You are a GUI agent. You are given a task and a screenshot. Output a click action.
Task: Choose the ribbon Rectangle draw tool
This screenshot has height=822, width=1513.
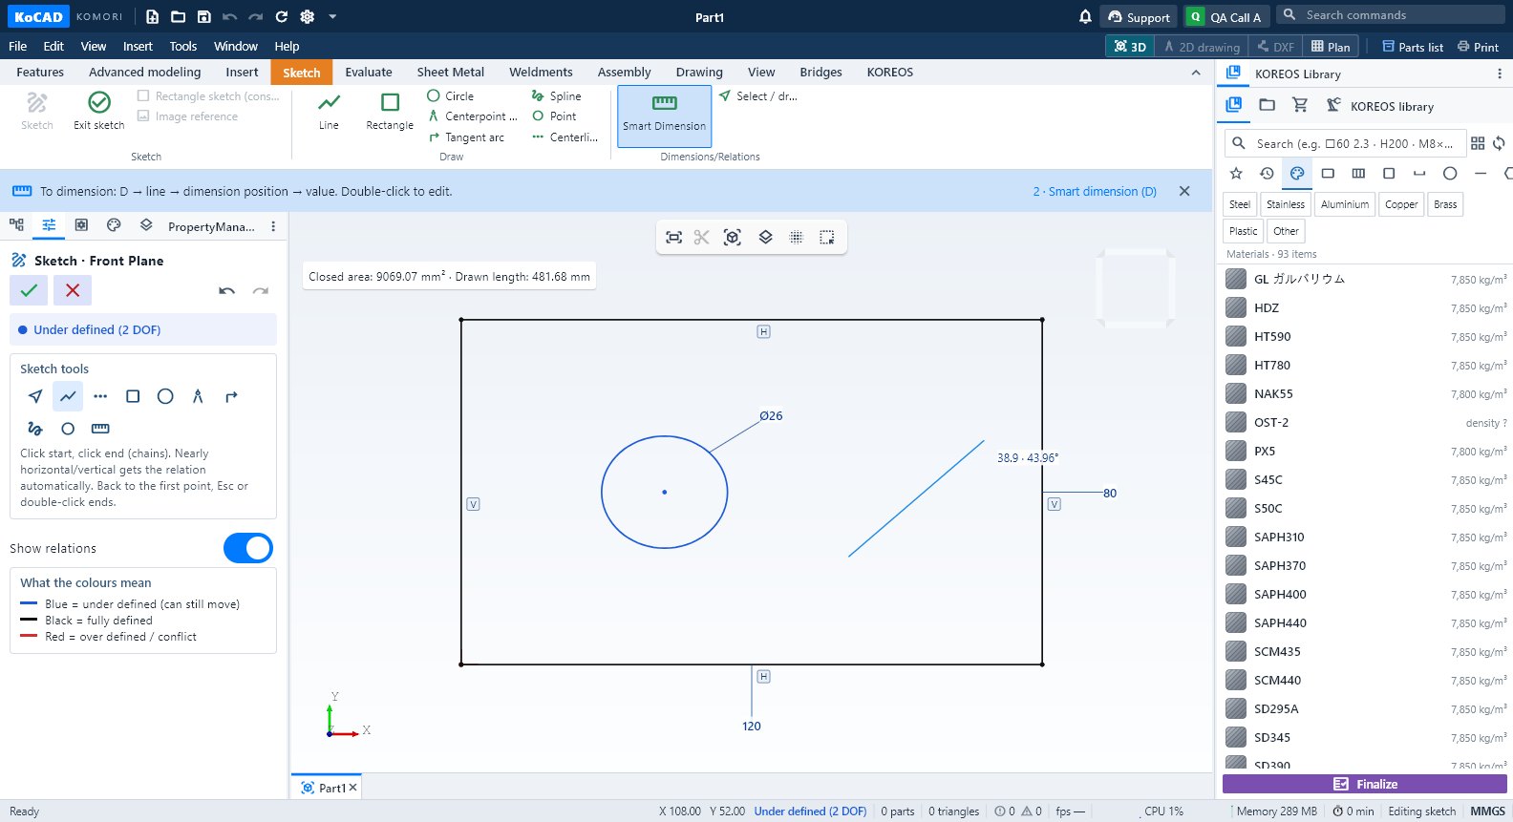click(390, 112)
